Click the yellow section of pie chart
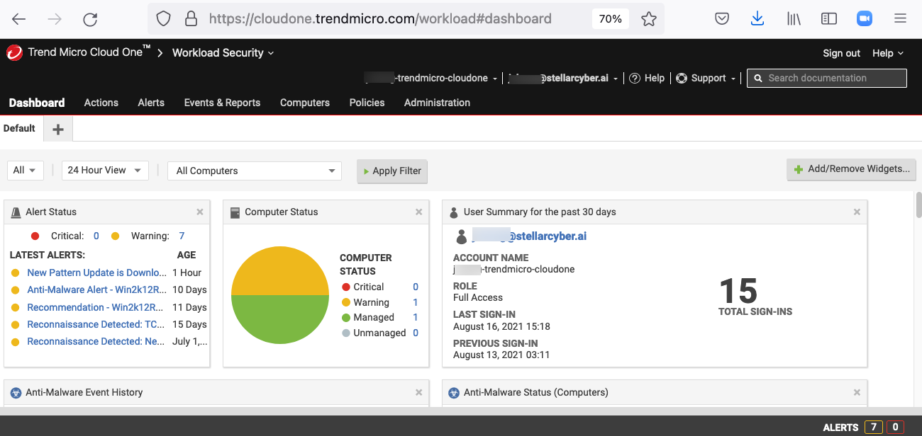 pos(280,270)
